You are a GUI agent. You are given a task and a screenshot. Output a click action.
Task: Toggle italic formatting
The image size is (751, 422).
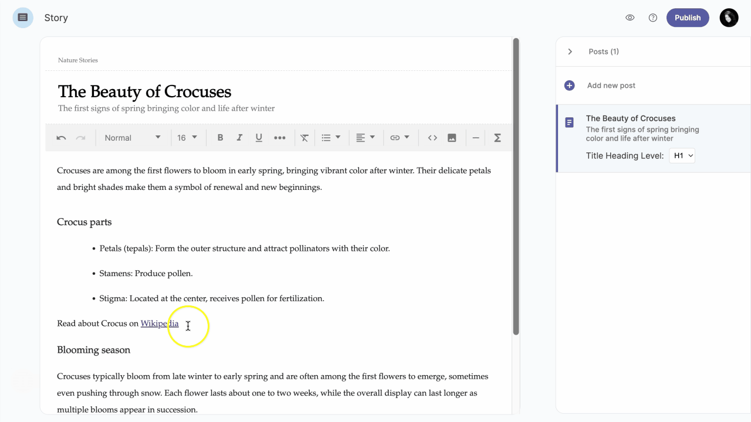click(239, 138)
